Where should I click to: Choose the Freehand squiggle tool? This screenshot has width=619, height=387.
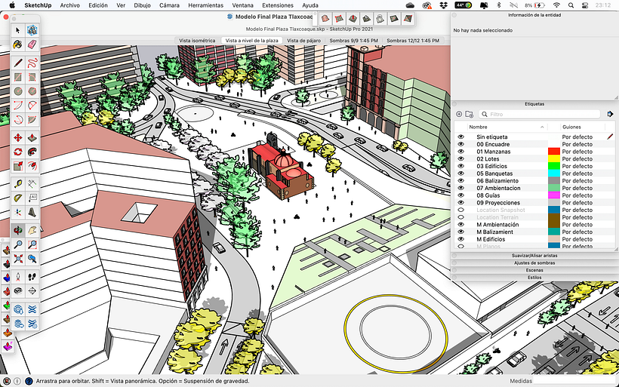coord(32,63)
